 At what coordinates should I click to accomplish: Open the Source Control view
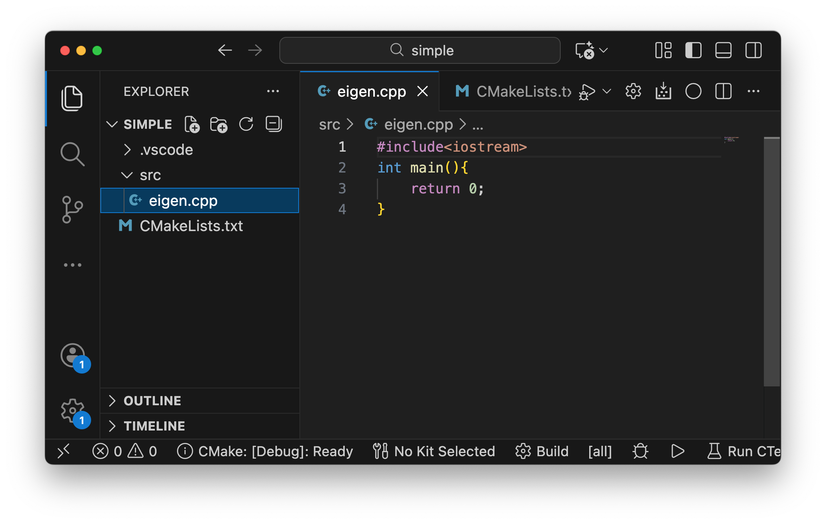click(x=72, y=209)
